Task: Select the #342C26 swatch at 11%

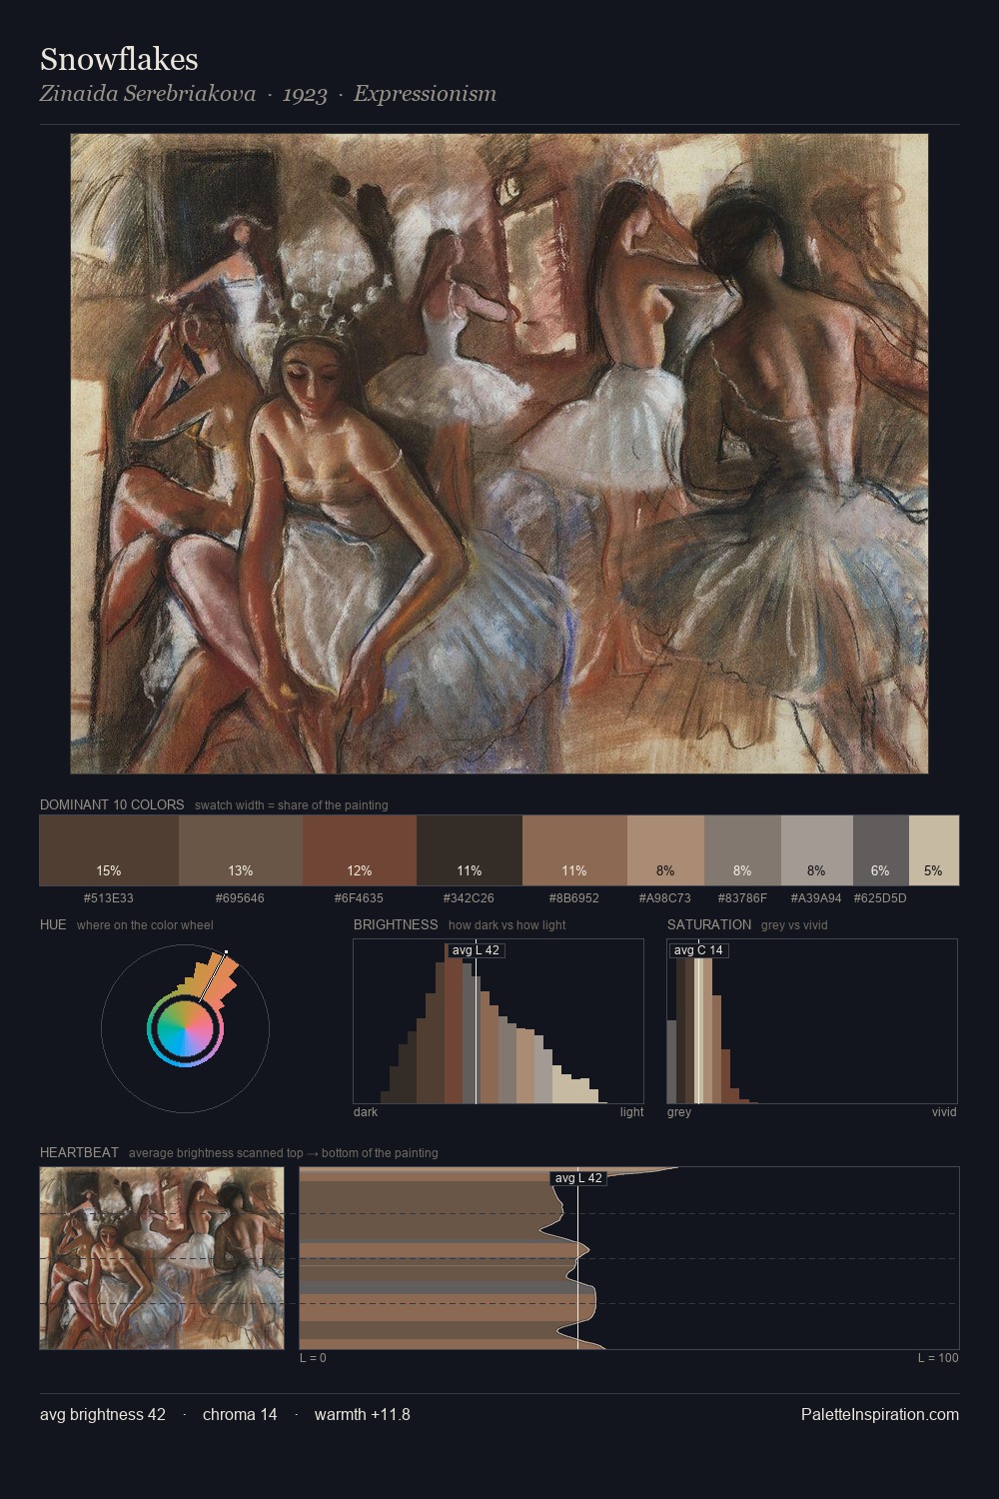Action: click(470, 850)
